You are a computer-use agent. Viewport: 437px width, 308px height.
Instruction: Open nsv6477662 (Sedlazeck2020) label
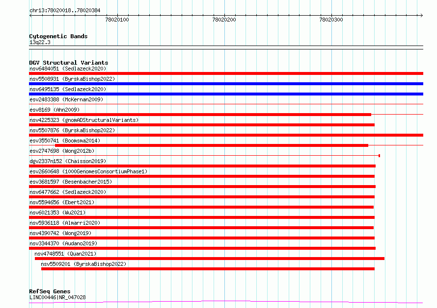[x=68, y=192]
